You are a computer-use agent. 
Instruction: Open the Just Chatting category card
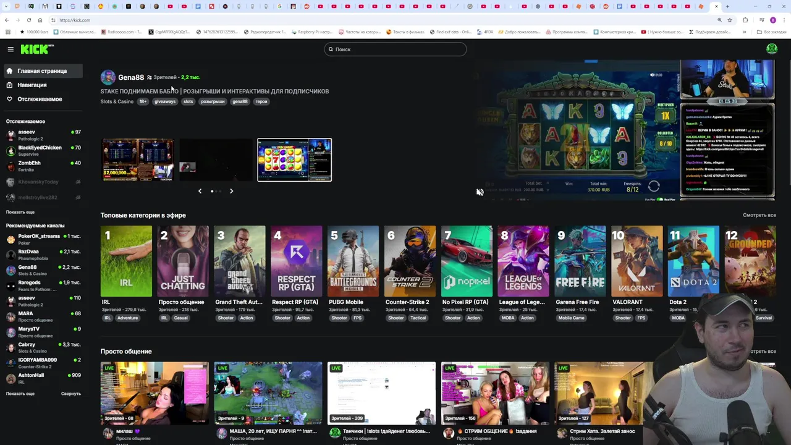tap(183, 261)
